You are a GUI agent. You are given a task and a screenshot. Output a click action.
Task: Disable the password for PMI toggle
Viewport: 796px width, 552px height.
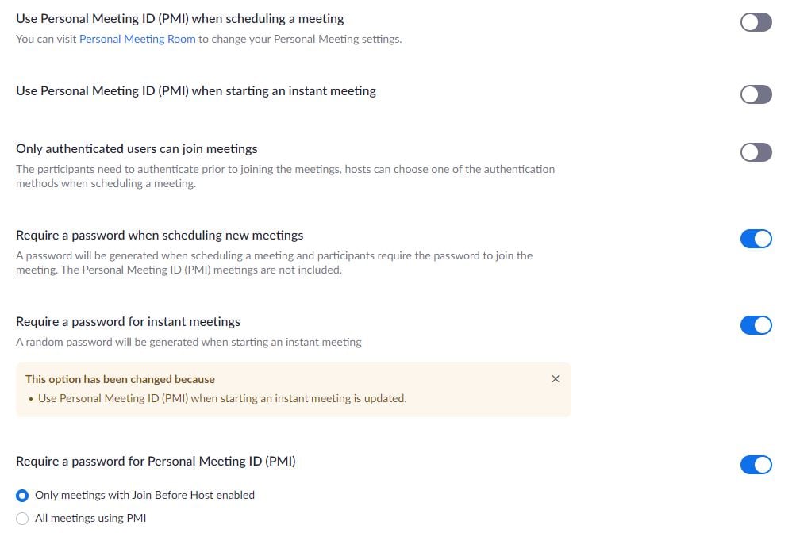[756, 465]
